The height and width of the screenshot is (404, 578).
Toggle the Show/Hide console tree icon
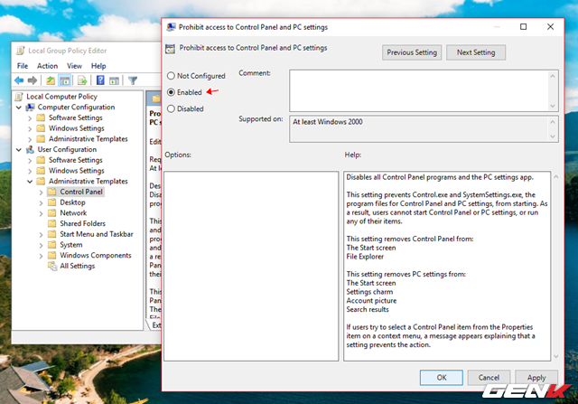click(64, 80)
